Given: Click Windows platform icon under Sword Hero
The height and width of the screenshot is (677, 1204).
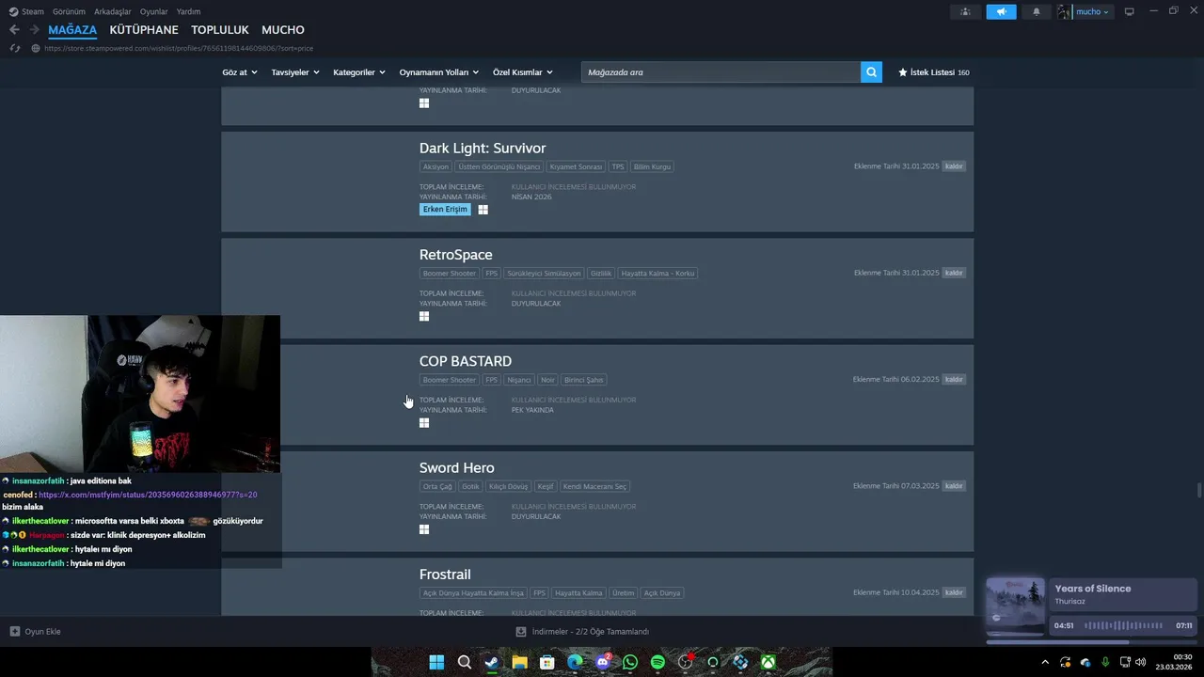Looking at the screenshot, I should click(x=424, y=529).
